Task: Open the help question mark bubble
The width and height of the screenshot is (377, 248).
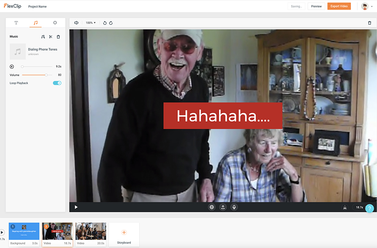Action: [x=370, y=208]
